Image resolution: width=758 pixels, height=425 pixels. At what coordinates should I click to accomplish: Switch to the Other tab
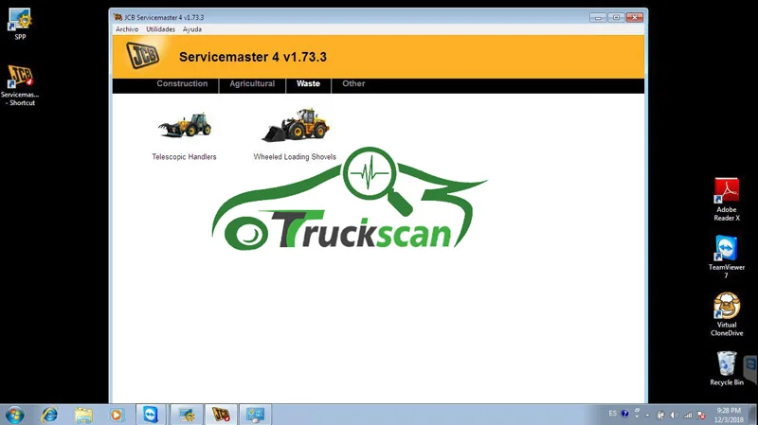point(353,83)
